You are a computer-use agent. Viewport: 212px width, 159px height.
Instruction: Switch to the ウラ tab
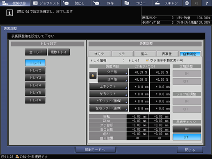(122, 54)
